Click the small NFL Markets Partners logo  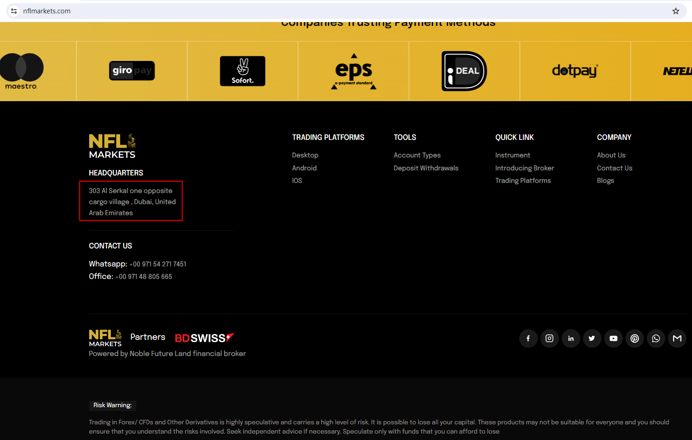coord(105,338)
